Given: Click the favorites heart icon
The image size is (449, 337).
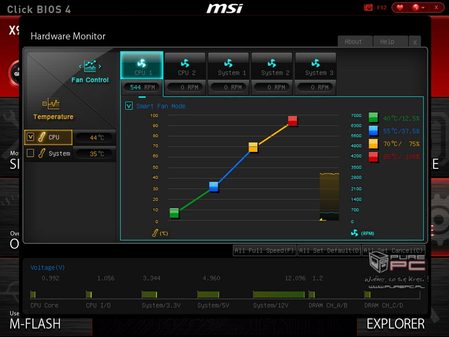Looking at the screenshot, I should [x=400, y=7].
